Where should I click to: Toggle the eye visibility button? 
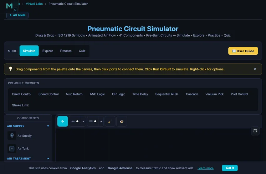point(122,121)
